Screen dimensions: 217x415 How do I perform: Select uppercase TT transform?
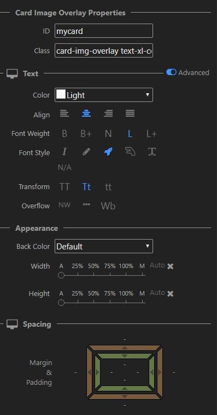(64, 187)
